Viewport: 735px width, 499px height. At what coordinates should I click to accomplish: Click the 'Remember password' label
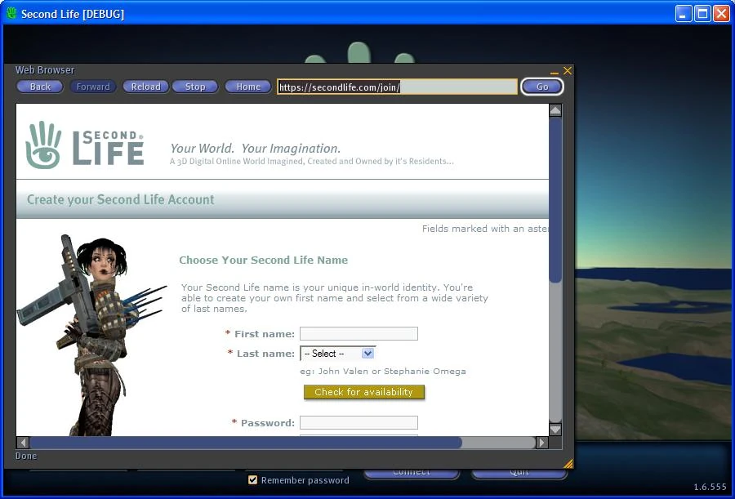click(305, 480)
